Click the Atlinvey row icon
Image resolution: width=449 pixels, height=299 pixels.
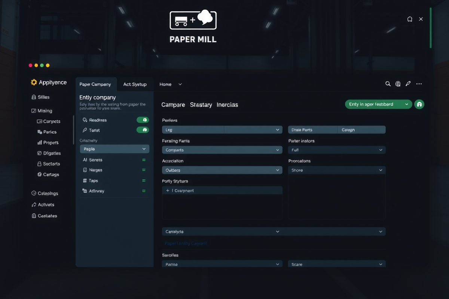pyautogui.click(x=85, y=191)
